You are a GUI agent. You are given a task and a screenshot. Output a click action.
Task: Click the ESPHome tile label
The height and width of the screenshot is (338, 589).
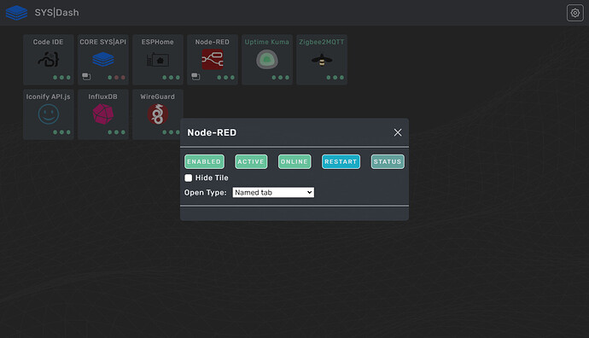point(158,42)
